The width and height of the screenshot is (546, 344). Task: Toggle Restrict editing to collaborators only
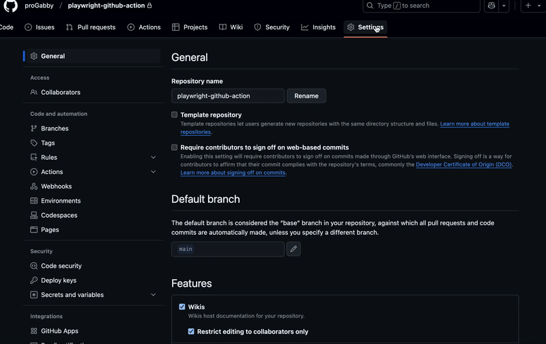tap(191, 332)
